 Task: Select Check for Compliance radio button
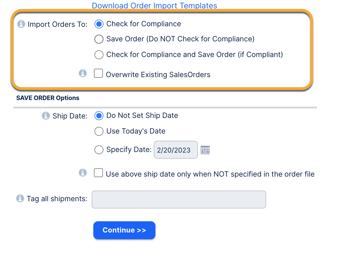click(x=99, y=24)
